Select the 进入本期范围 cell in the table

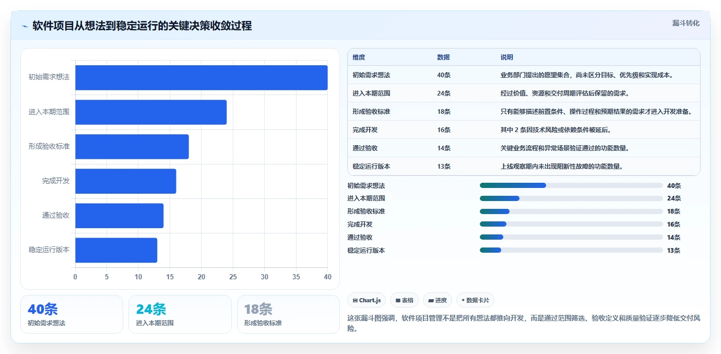pos(371,93)
